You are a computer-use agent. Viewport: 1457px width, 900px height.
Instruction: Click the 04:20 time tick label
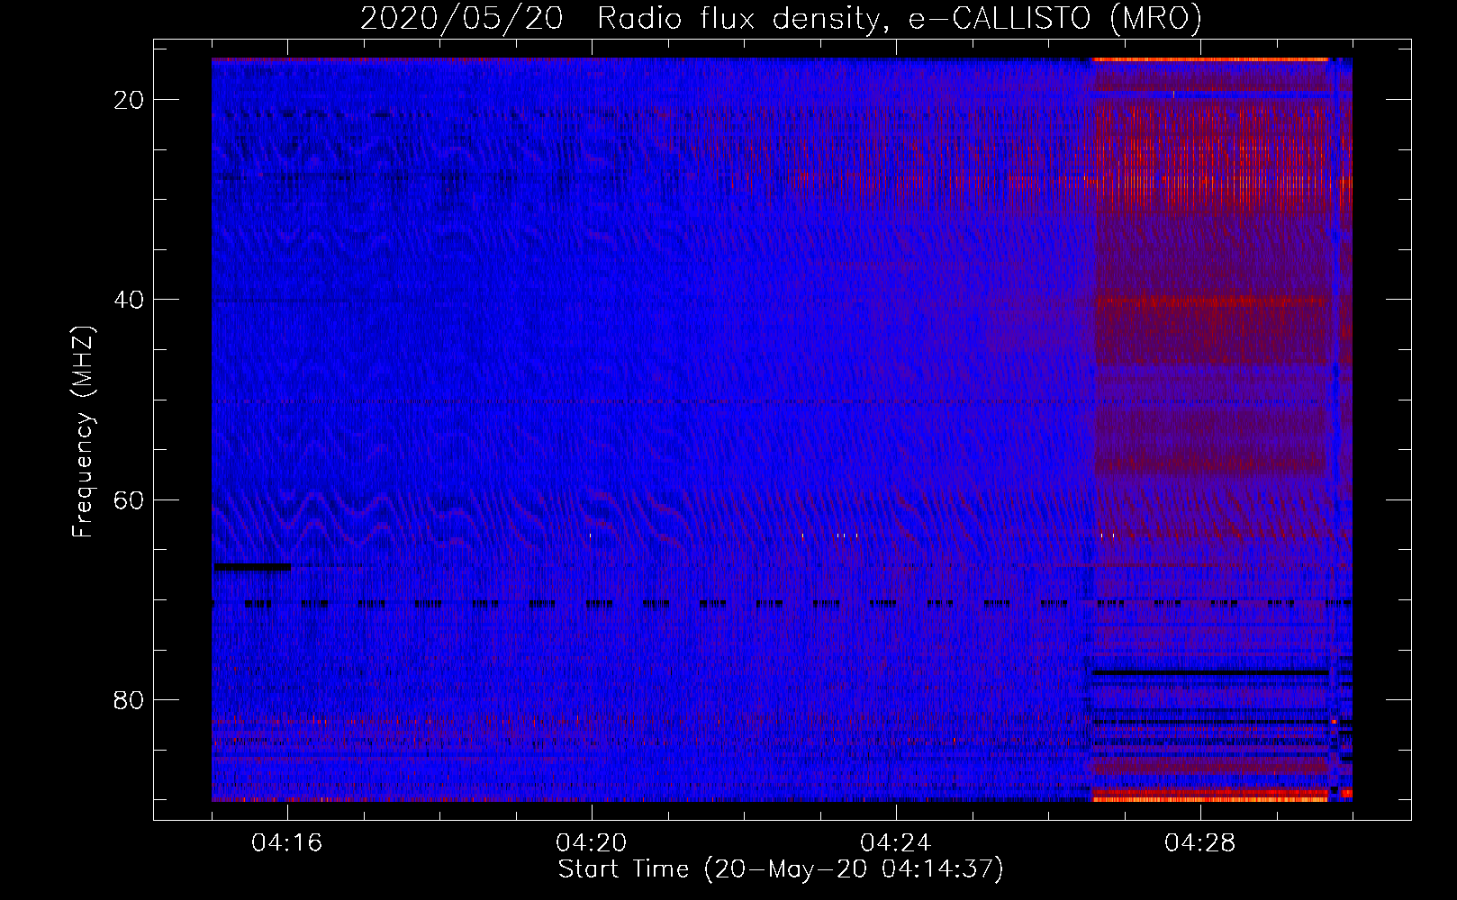(x=592, y=843)
